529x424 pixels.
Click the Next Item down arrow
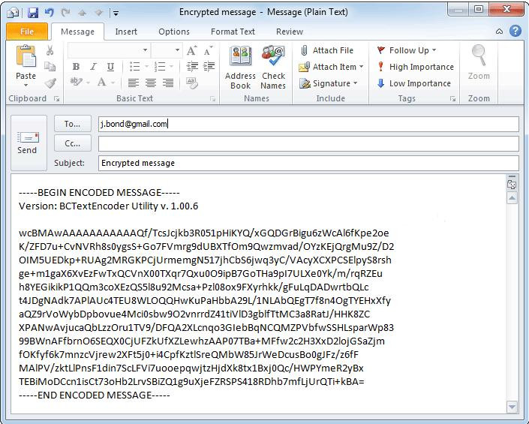coord(98,14)
